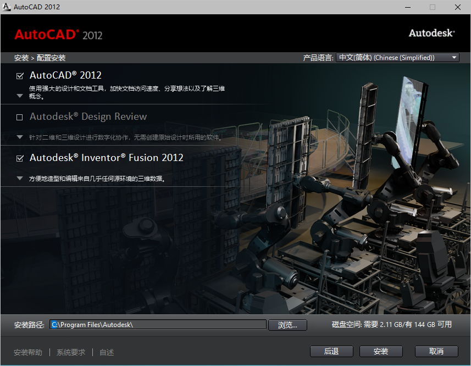Image resolution: width=471 pixels, height=366 pixels.
Task: Open the 自述 readme link
Action: pyautogui.click(x=106, y=352)
